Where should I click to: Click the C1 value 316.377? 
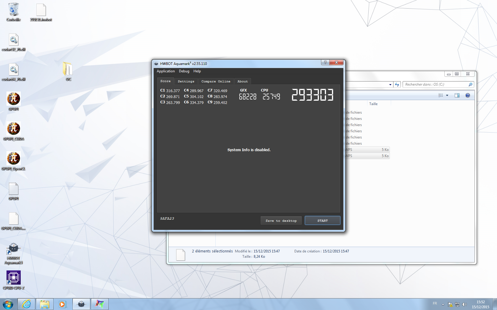pos(173,91)
